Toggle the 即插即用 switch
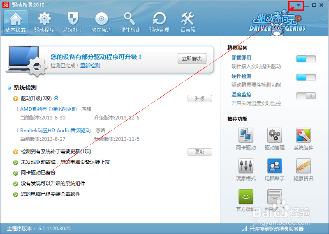The image size is (329, 234). click(306, 59)
